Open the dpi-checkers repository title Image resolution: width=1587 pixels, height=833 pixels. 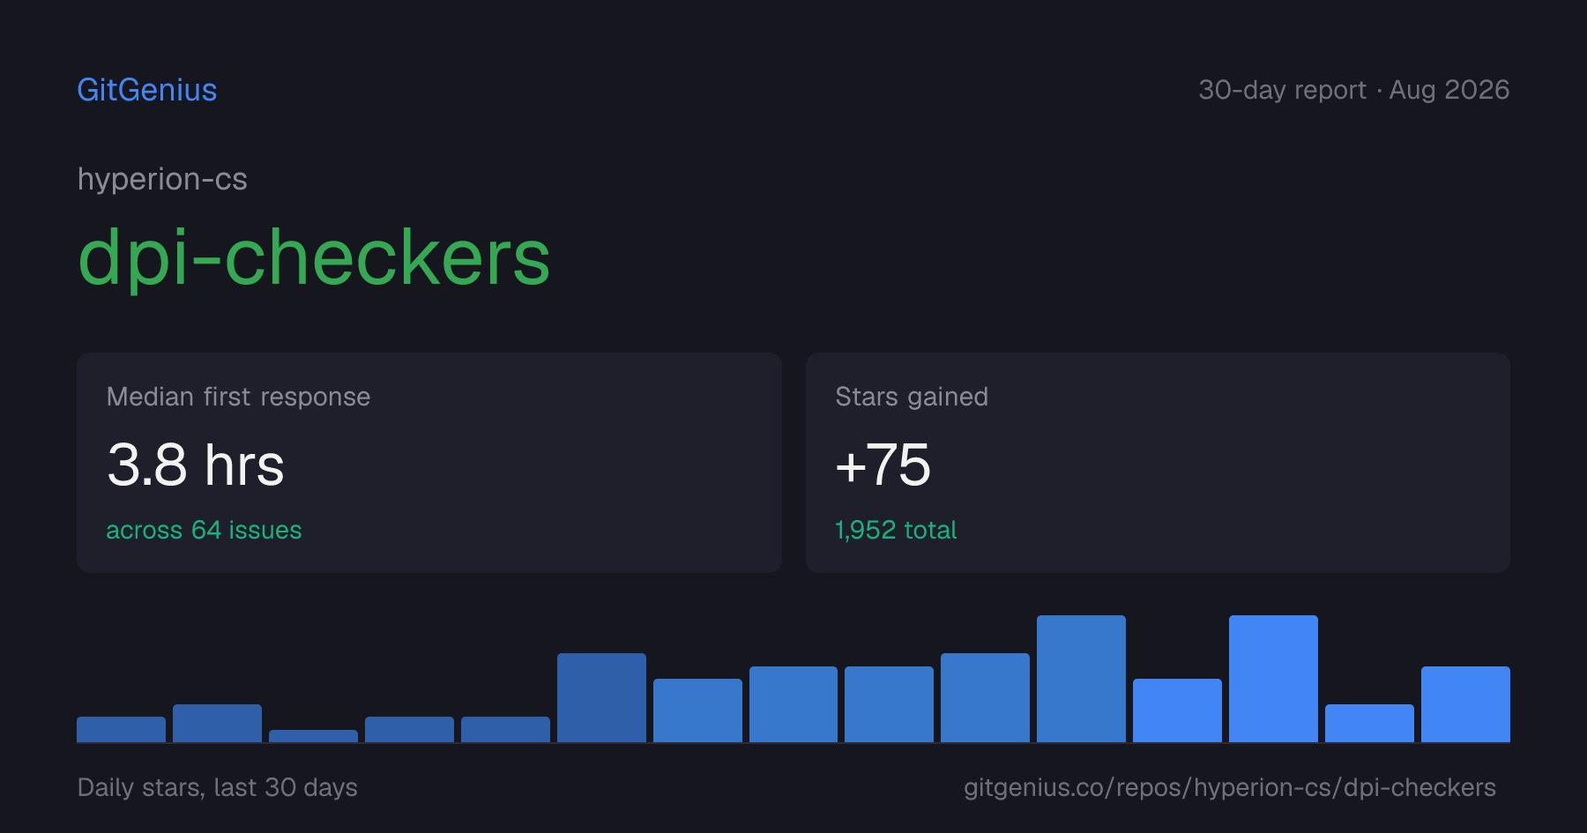pos(314,257)
